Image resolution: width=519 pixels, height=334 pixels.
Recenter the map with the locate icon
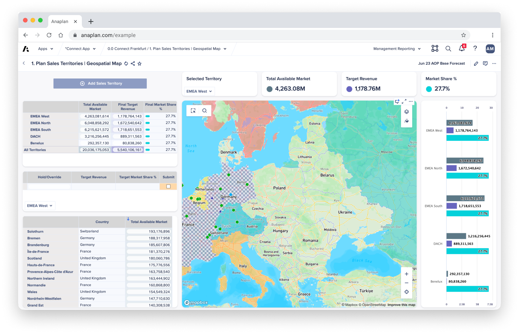click(x=407, y=292)
